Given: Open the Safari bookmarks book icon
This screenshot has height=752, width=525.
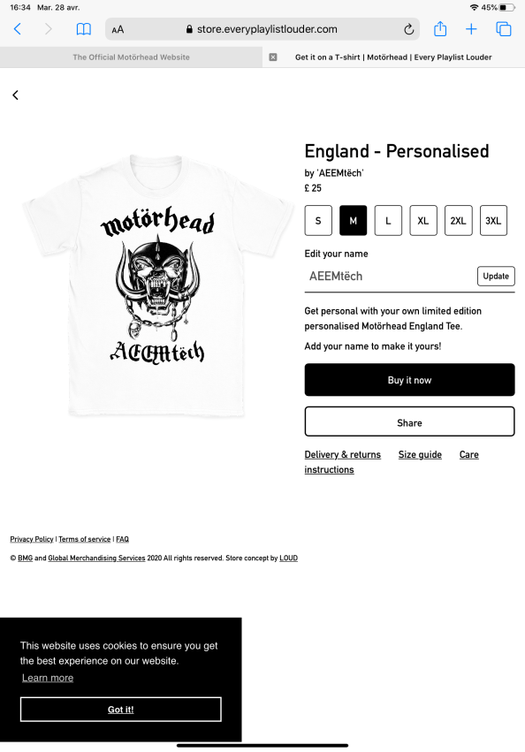Looking at the screenshot, I should [83, 29].
